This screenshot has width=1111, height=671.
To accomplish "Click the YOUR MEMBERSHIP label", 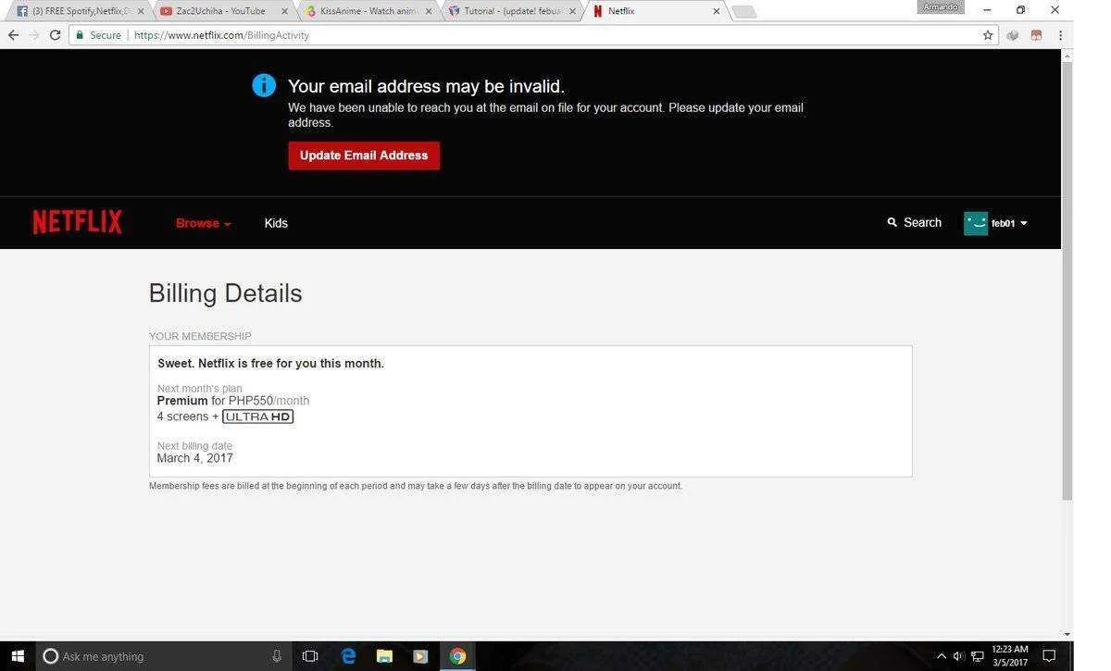I will pyautogui.click(x=200, y=336).
